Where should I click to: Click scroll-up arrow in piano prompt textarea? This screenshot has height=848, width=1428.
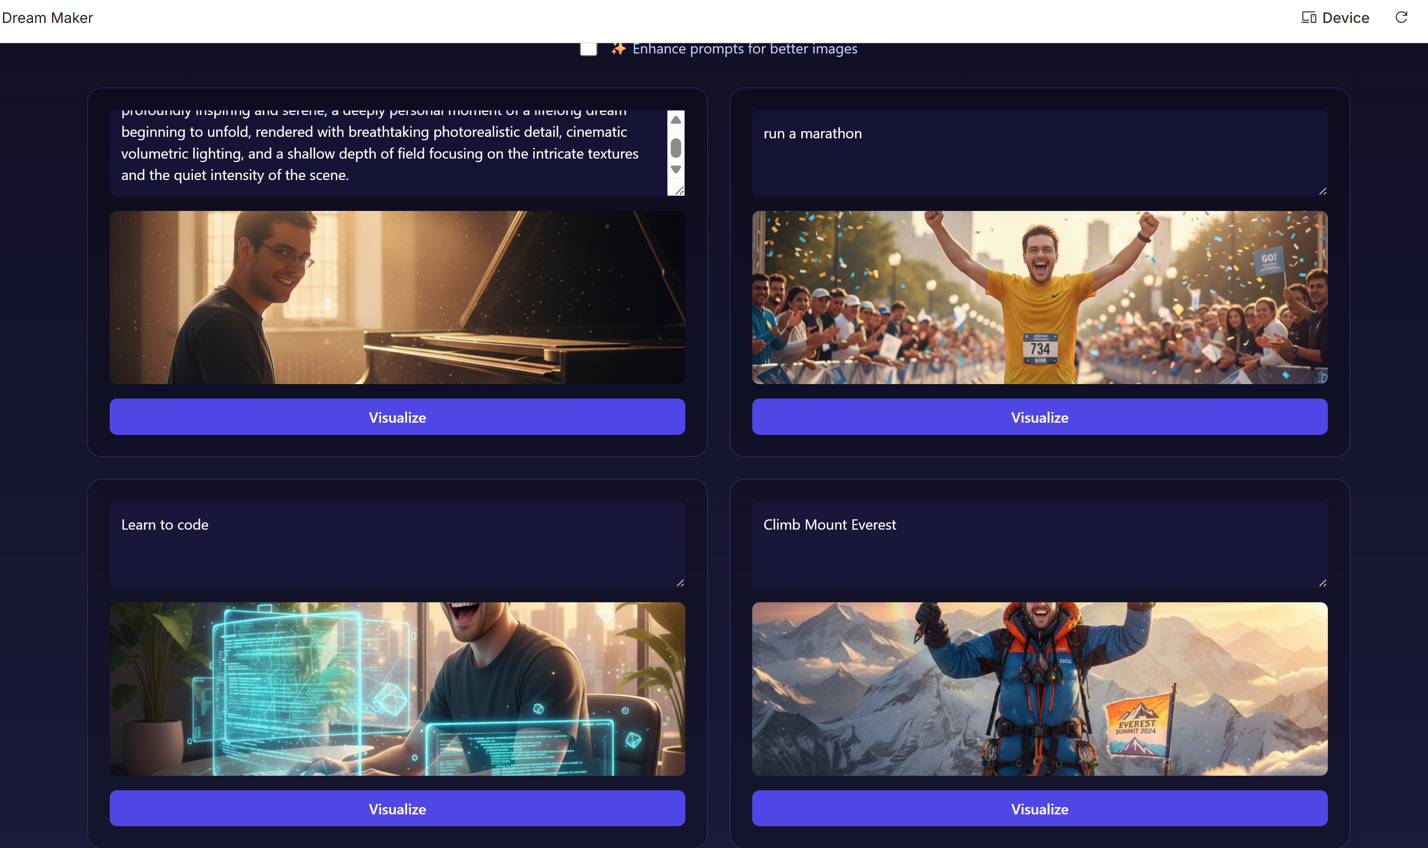click(x=675, y=120)
